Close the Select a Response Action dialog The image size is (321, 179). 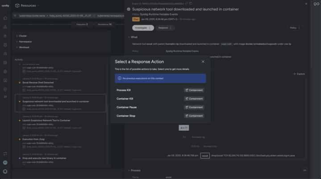pos(203,62)
